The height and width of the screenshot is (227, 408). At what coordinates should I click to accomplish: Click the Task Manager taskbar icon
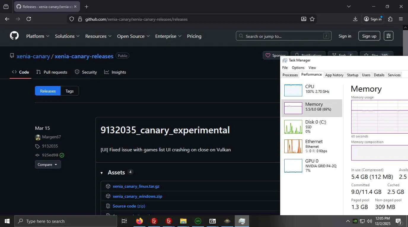pos(242,221)
